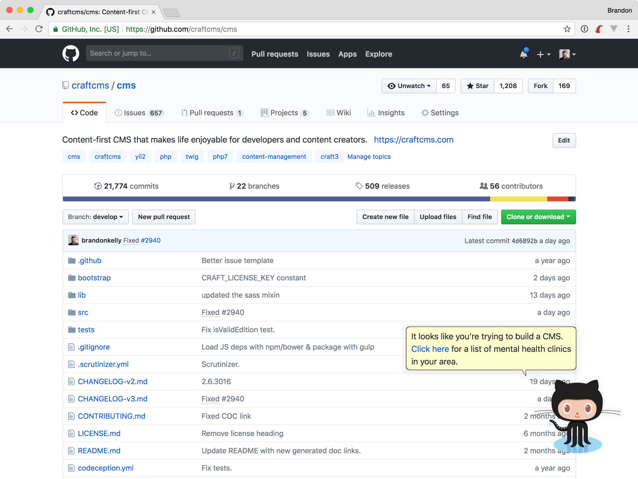Click the Find file button
This screenshot has width=638, height=479.
480,217
